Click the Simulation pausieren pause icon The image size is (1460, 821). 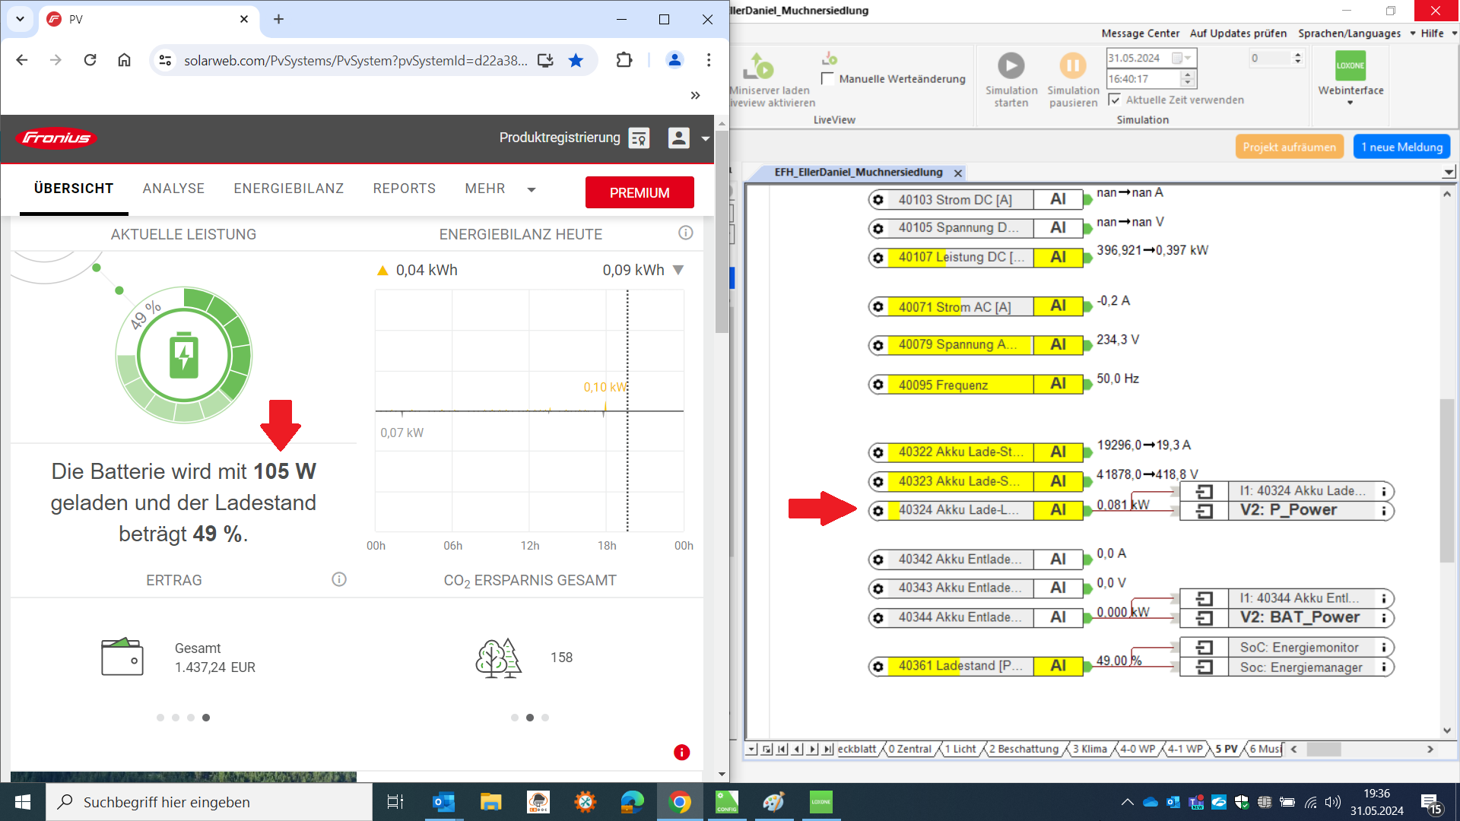tap(1072, 66)
